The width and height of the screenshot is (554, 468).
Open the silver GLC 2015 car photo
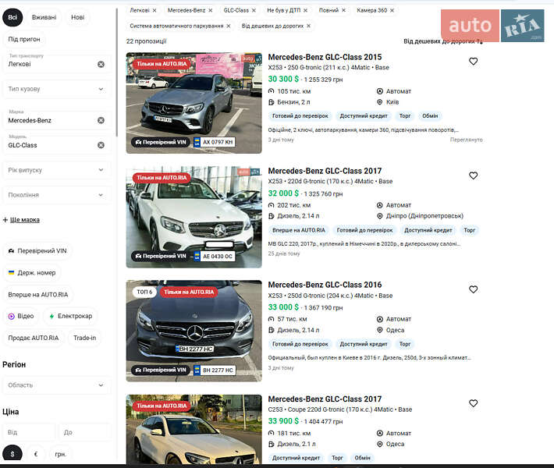click(194, 103)
